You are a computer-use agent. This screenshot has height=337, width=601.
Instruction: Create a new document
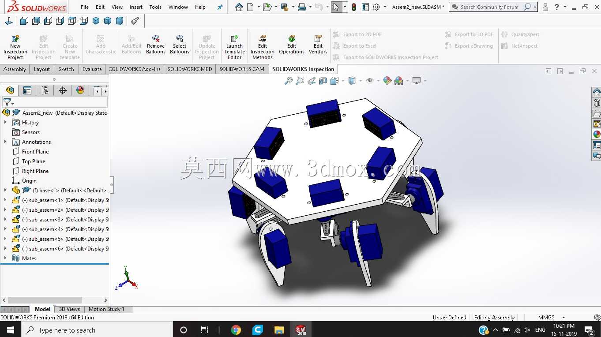click(251, 7)
